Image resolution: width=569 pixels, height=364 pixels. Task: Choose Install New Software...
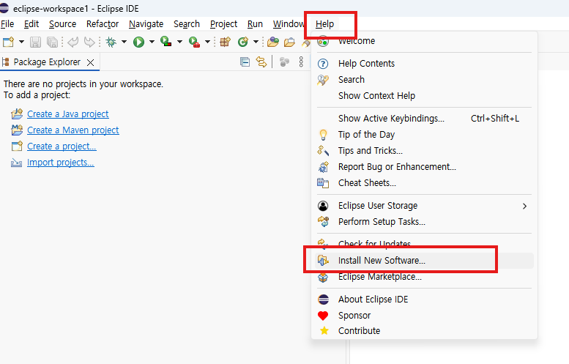[424, 261]
